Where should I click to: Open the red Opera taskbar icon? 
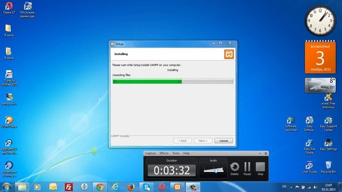pos(162,187)
